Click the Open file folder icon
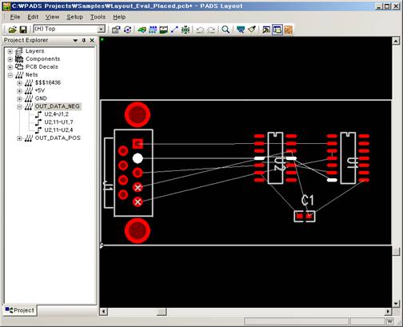 pyautogui.click(x=13, y=30)
